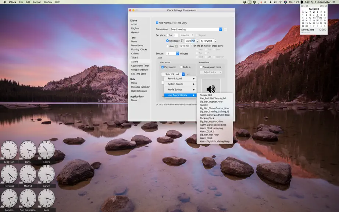This screenshot has width=339, height=212.
Task: Open Countdown Timer in the settings sidebar
Action: coord(140,66)
